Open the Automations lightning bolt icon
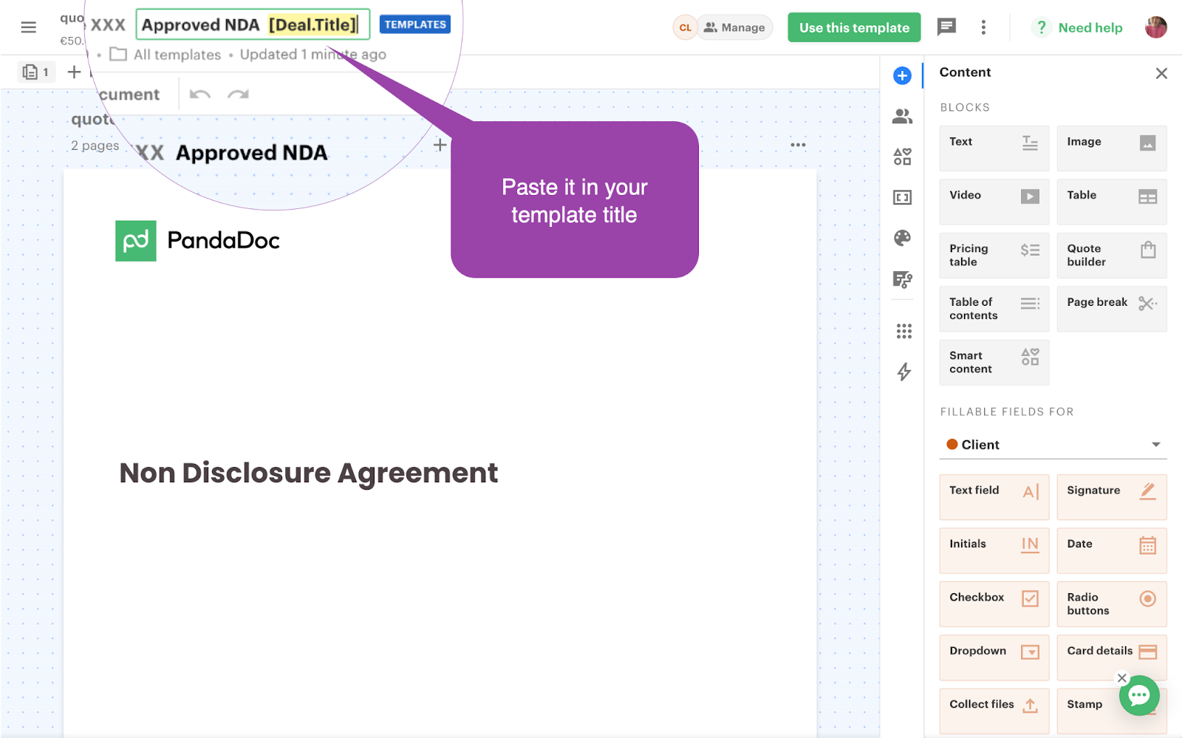This screenshot has height=738, width=1182. click(x=903, y=372)
